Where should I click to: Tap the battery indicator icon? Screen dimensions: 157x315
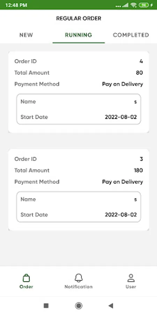click(144, 5)
